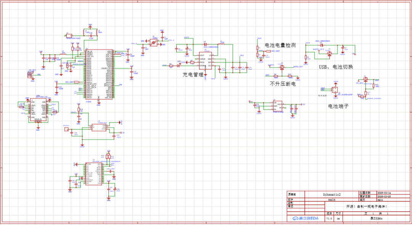Viewport: 412px width, 225px height.
Task: Select the battery connector symbol near 电池端子
Action: [335, 90]
